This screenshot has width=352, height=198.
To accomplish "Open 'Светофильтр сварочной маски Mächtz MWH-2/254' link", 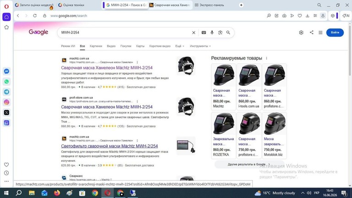I will (110, 146).
